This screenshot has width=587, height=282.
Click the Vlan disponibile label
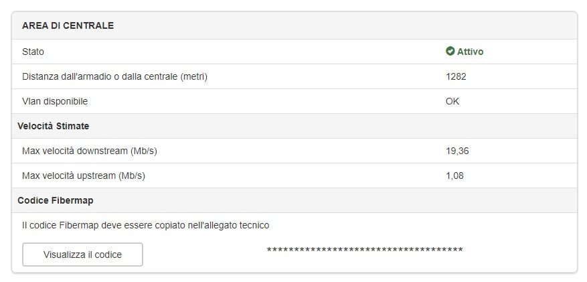[x=55, y=101]
